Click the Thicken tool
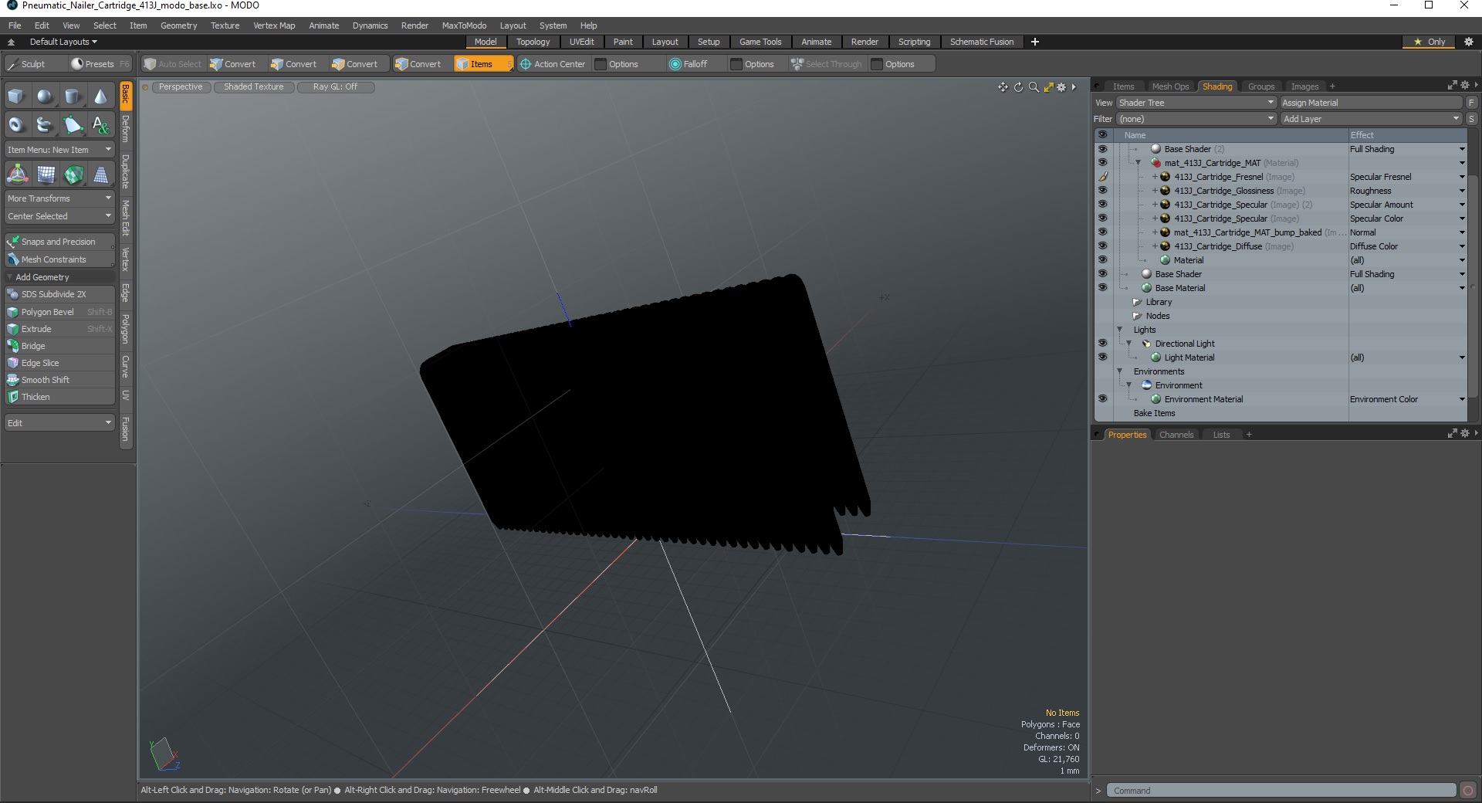This screenshot has width=1482, height=803. (59, 397)
